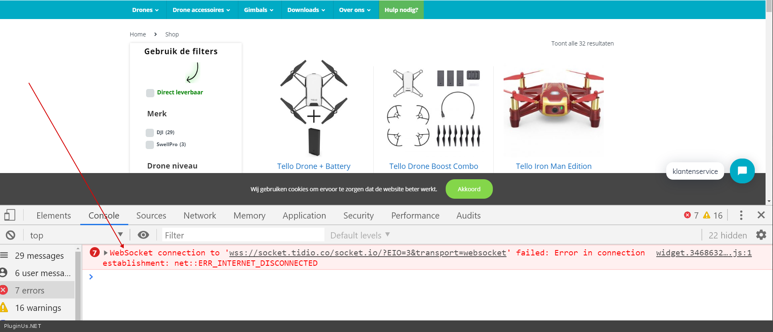Open DevTools three-dot customize menu
This screenshot has width=773, height=332.
(x=741, y=215)
